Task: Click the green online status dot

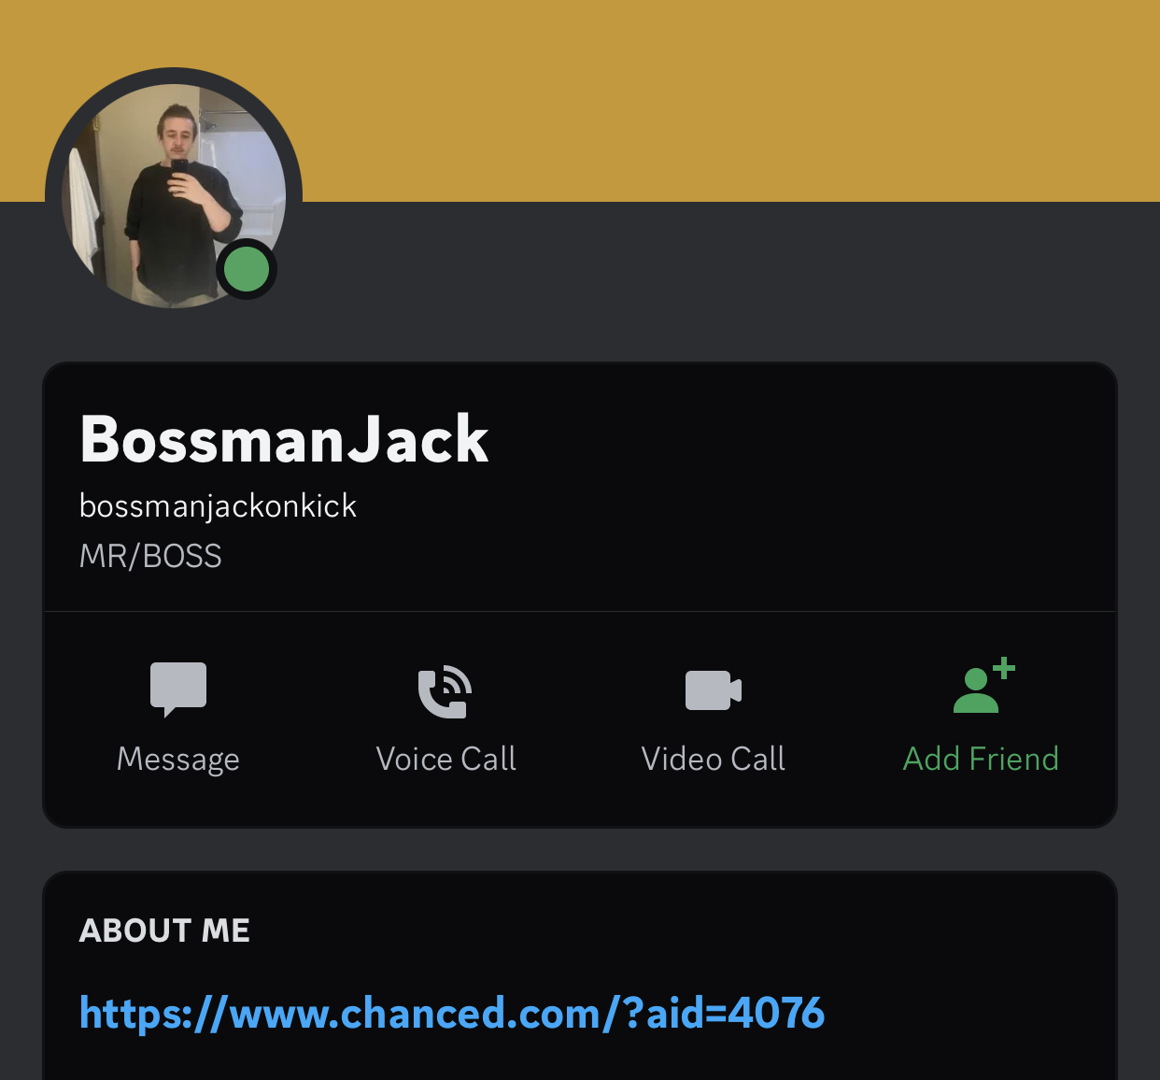Action: (x=247, y=269)
